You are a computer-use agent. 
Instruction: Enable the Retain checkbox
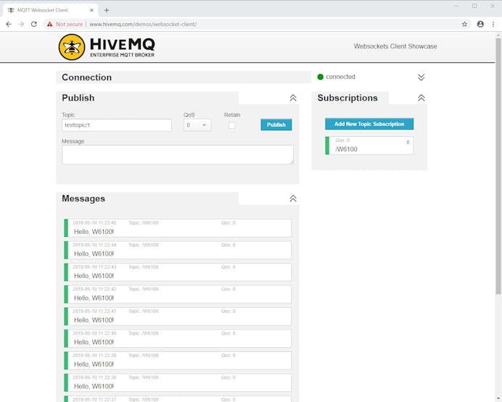232,125
